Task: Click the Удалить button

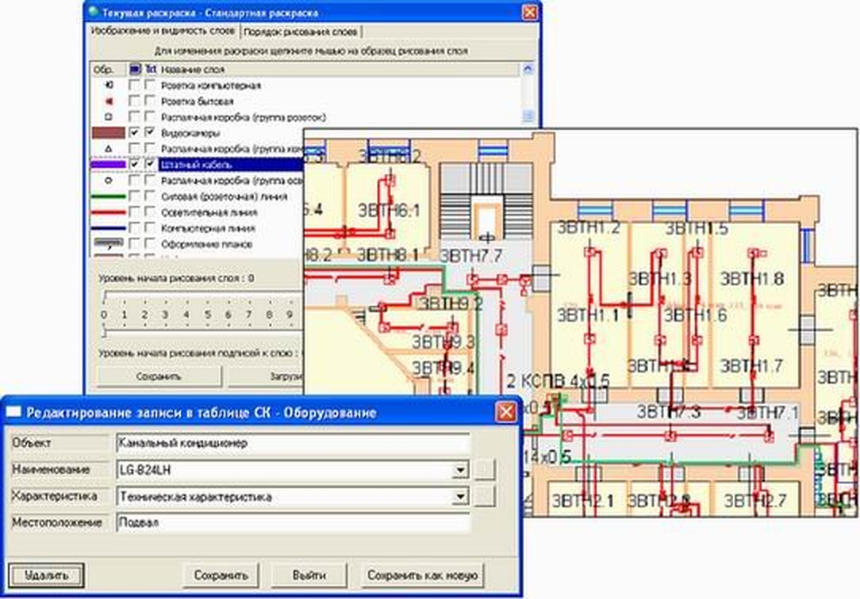Action: pyautogui.click(x=46, y=575)
